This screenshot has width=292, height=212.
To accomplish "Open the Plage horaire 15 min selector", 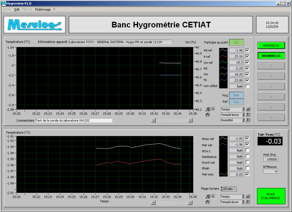I will tap(230, 189).
